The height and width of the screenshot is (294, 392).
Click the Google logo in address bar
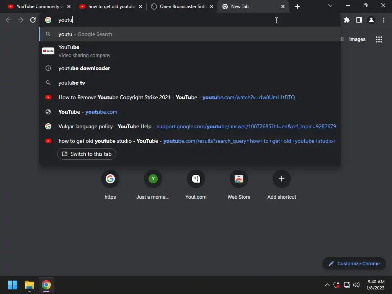click(48, 20)
